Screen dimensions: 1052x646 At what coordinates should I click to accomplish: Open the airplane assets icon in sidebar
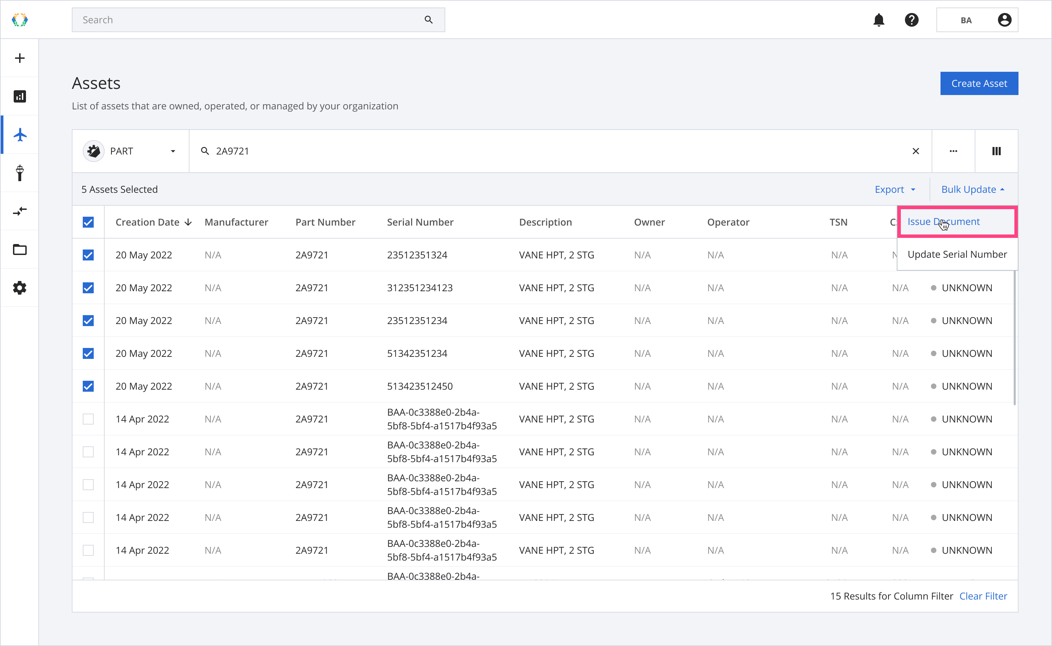point(19,135)
